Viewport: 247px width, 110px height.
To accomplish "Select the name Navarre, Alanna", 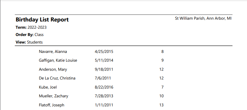I will point(53,52).
